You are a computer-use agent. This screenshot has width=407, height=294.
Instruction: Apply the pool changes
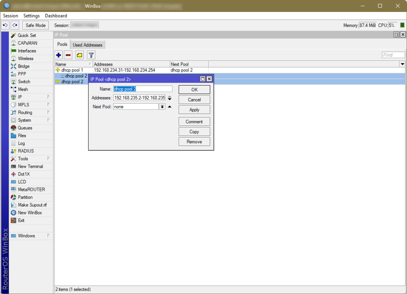click(194, 109)
